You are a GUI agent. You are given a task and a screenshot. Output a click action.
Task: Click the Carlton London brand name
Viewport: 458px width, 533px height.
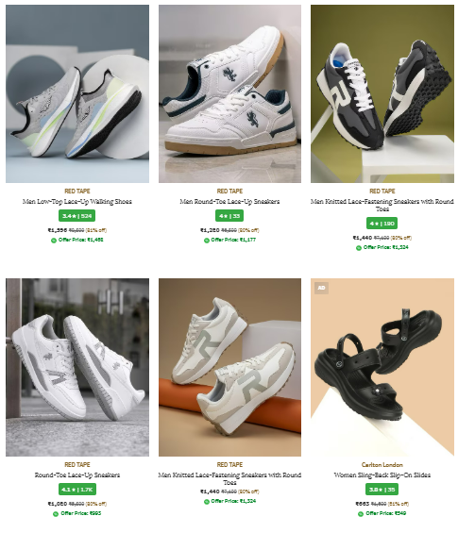(382, 465)
